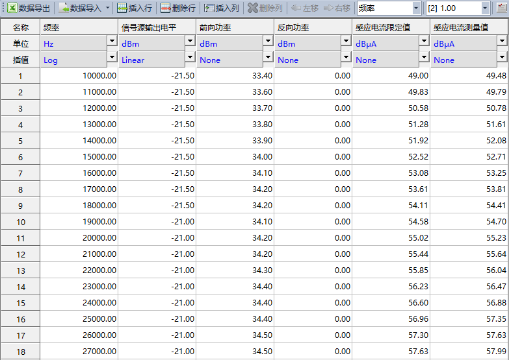
Task: Click the greyed 删除列 delete column icon
Action: (252, 8)
